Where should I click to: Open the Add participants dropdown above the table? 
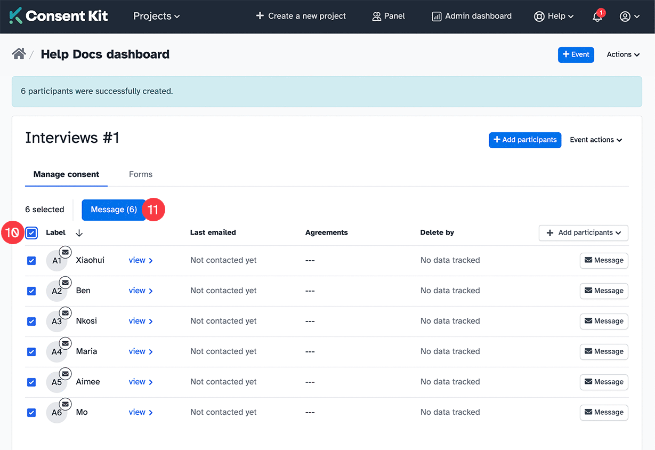point(583,232)
